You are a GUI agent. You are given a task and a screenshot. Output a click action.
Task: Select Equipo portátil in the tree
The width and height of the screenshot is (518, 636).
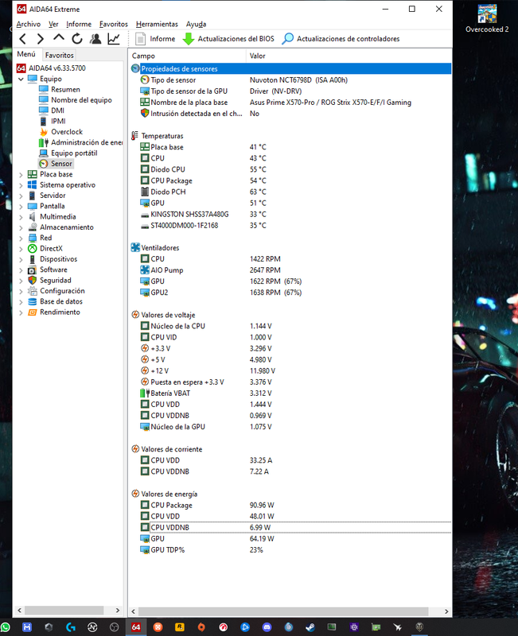pos(68,153)
